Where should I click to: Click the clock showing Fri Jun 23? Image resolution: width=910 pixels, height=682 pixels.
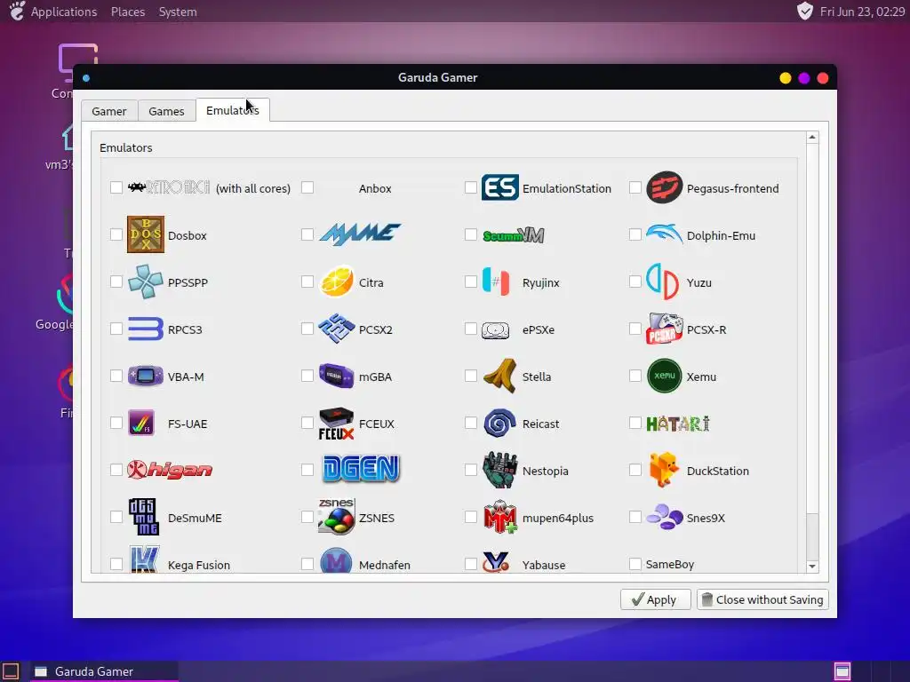coord(862,12)
